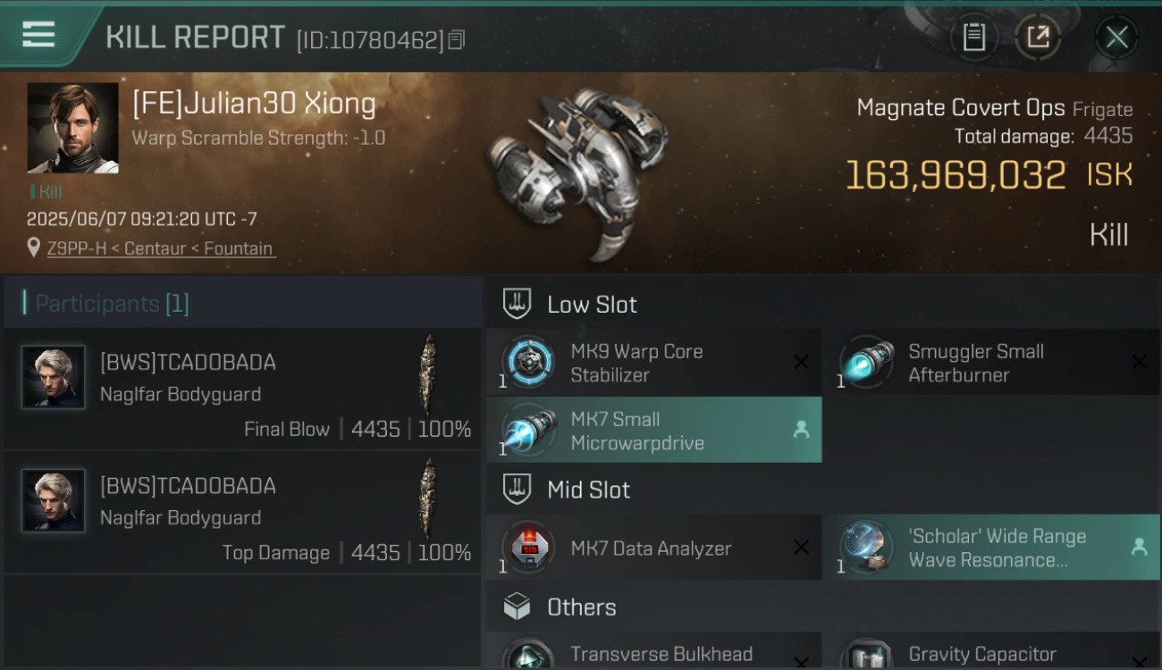Copy the kill report ID
This screenshot has width=1162, height=670.
click(457, 39)
